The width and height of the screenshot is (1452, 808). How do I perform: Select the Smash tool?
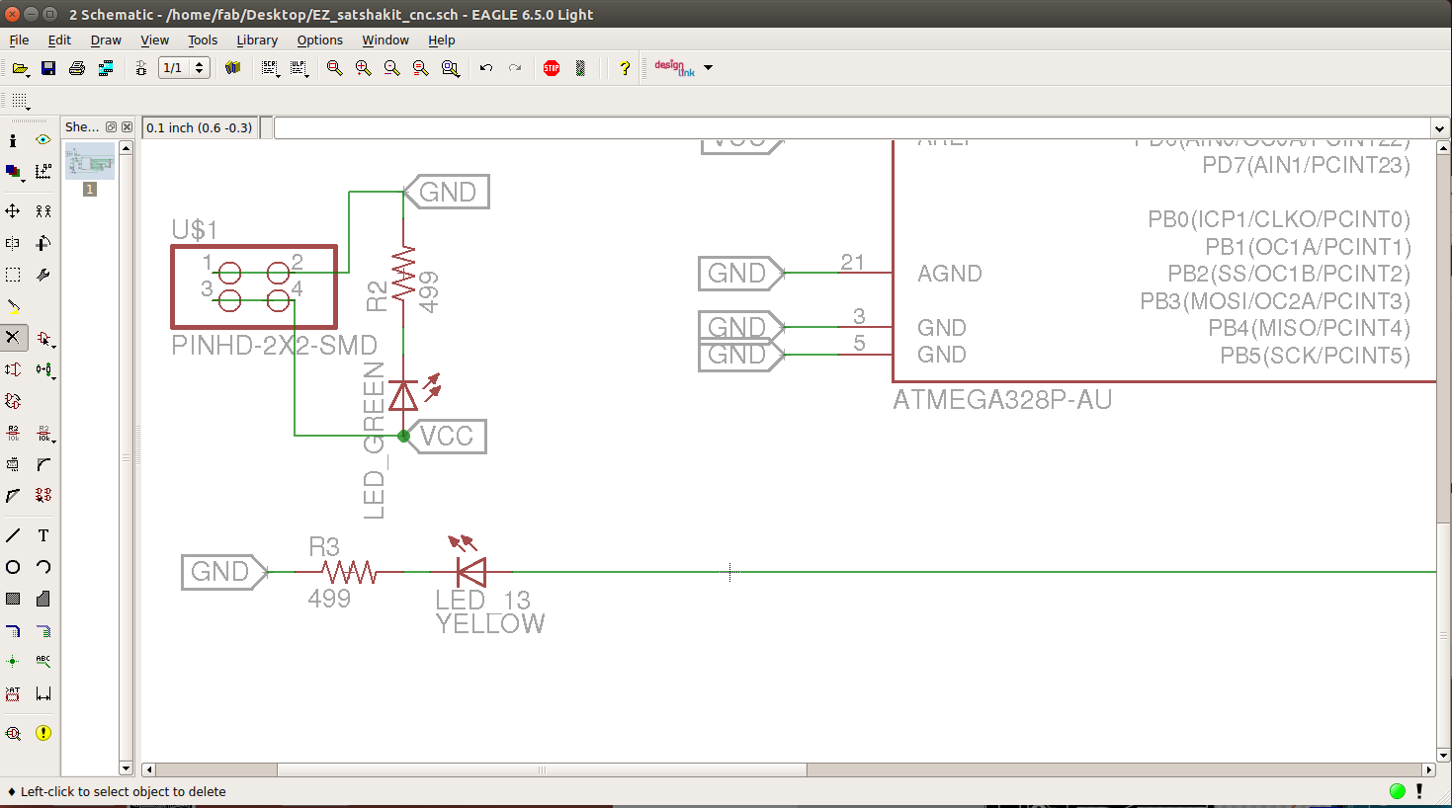tap(13, 464)
